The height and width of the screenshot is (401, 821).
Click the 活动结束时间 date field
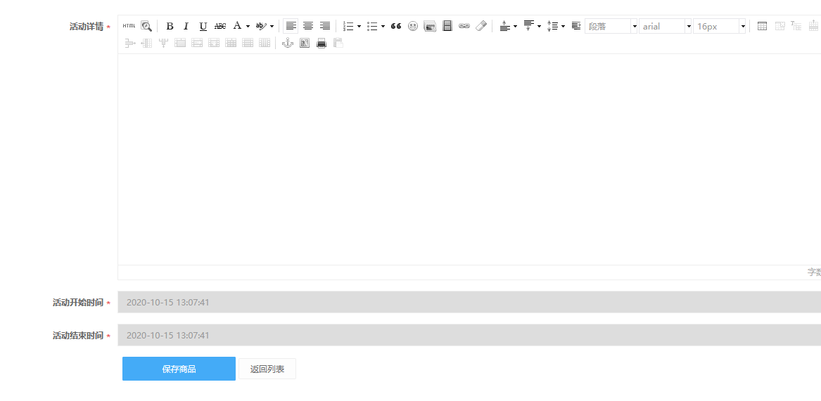pos(469,335)
